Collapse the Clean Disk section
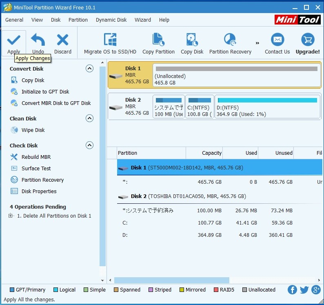 pyautogui.click(x=89, y=118)
